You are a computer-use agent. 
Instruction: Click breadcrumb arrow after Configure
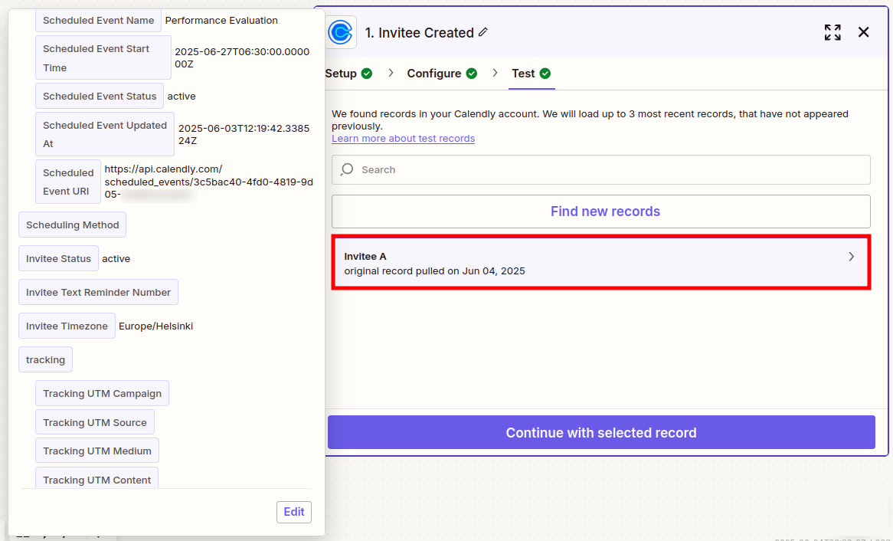pyautogui.click(x=495, y=73)
